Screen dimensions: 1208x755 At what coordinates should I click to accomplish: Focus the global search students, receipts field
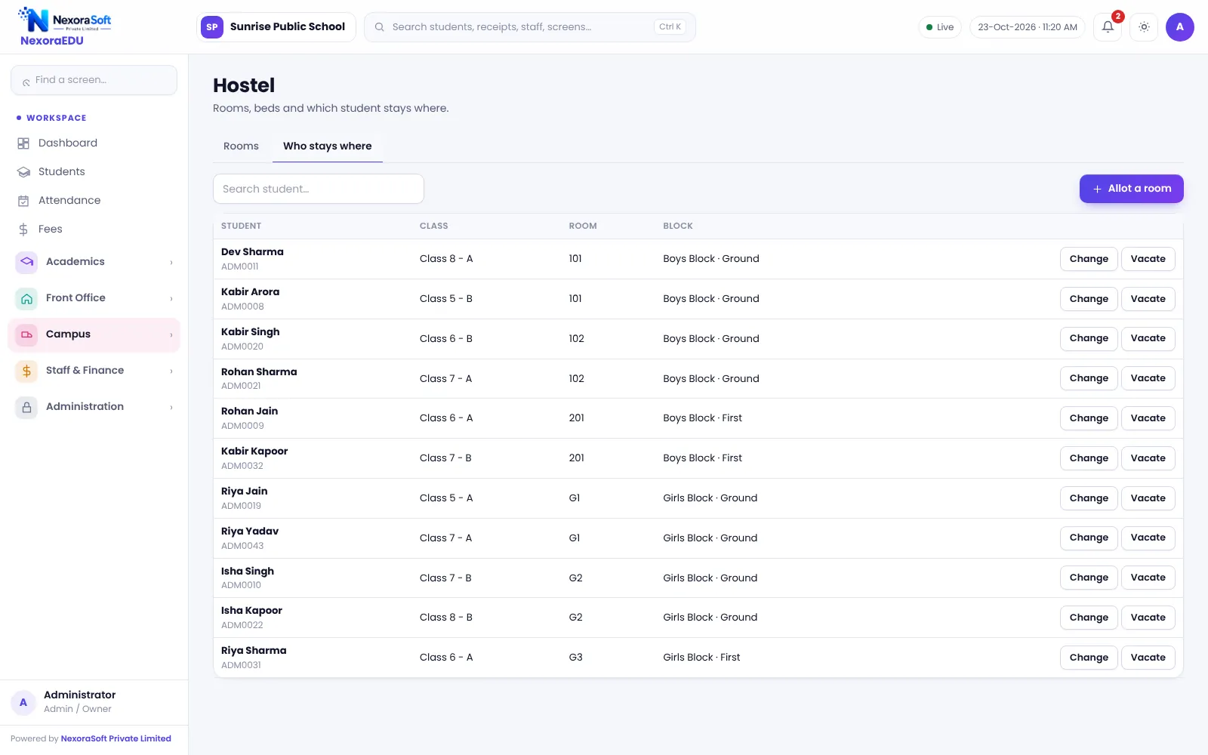(530, 27)
